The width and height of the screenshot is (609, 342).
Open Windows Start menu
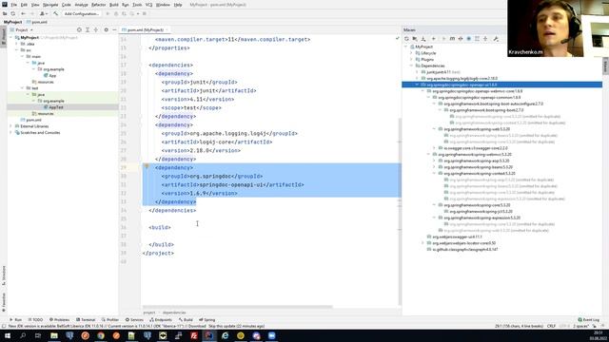pos(7,335)
